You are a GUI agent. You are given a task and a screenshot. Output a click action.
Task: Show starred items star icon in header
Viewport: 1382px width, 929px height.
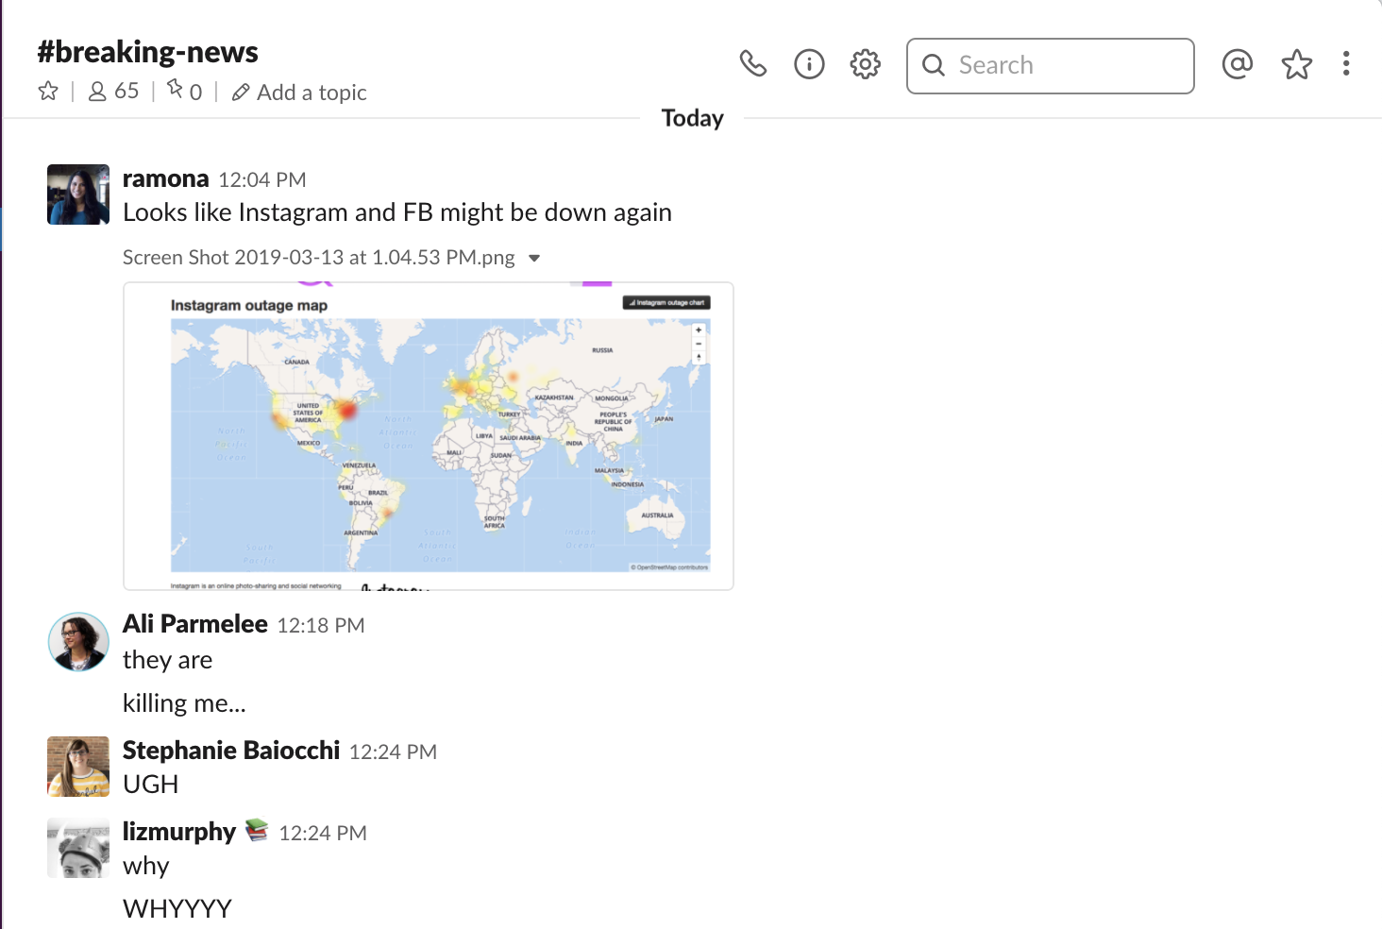click(1296, 64)
